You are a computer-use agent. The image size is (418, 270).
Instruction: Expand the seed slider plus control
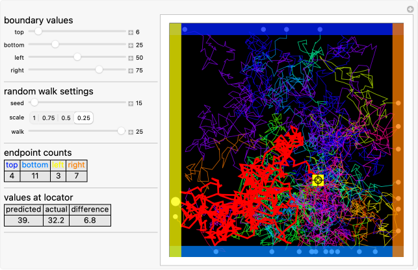point(131,104)
